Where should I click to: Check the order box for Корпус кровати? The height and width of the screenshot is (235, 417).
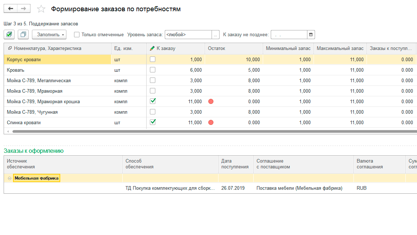pyautogui.click(x=153, y=59)
